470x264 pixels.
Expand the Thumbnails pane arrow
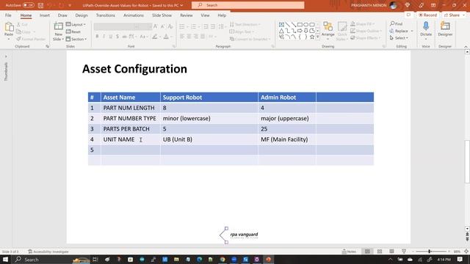pyautogui.click(x=6, y=56)
